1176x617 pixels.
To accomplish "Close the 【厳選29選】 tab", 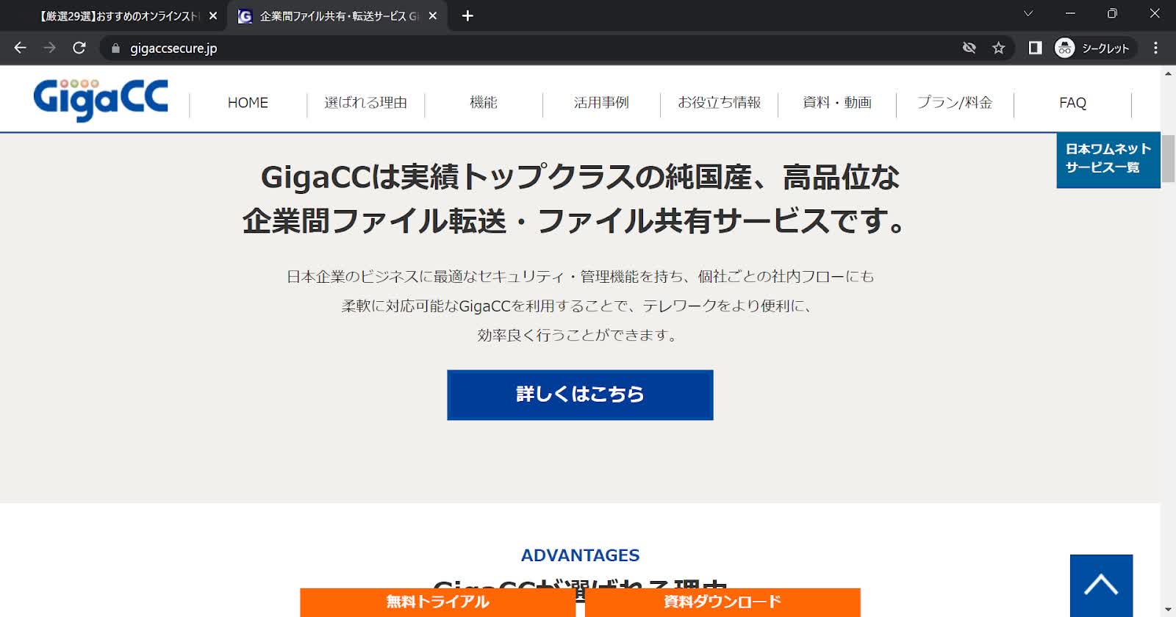I will (213, 15).
